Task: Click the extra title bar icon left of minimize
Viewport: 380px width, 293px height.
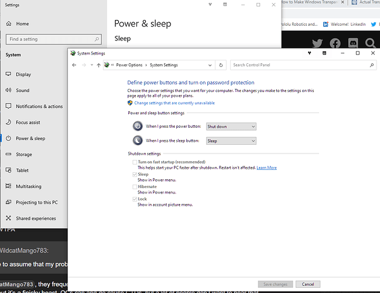Action: click(324, 53)
